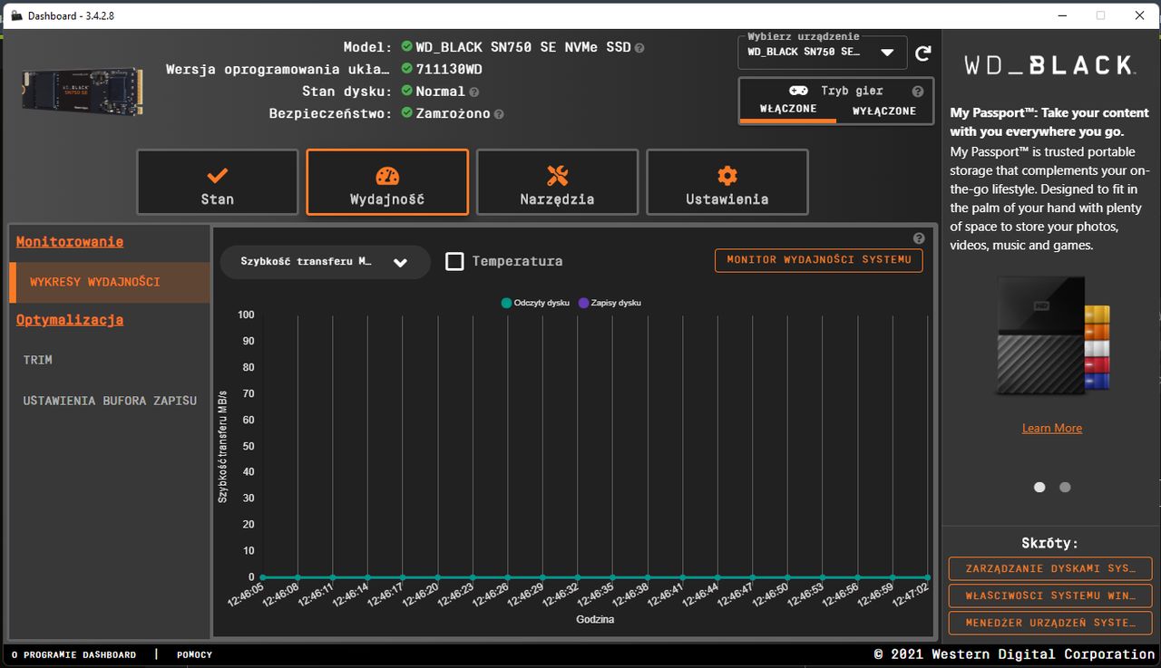Click the Dashboard app icon in title bar

point(16,15)
